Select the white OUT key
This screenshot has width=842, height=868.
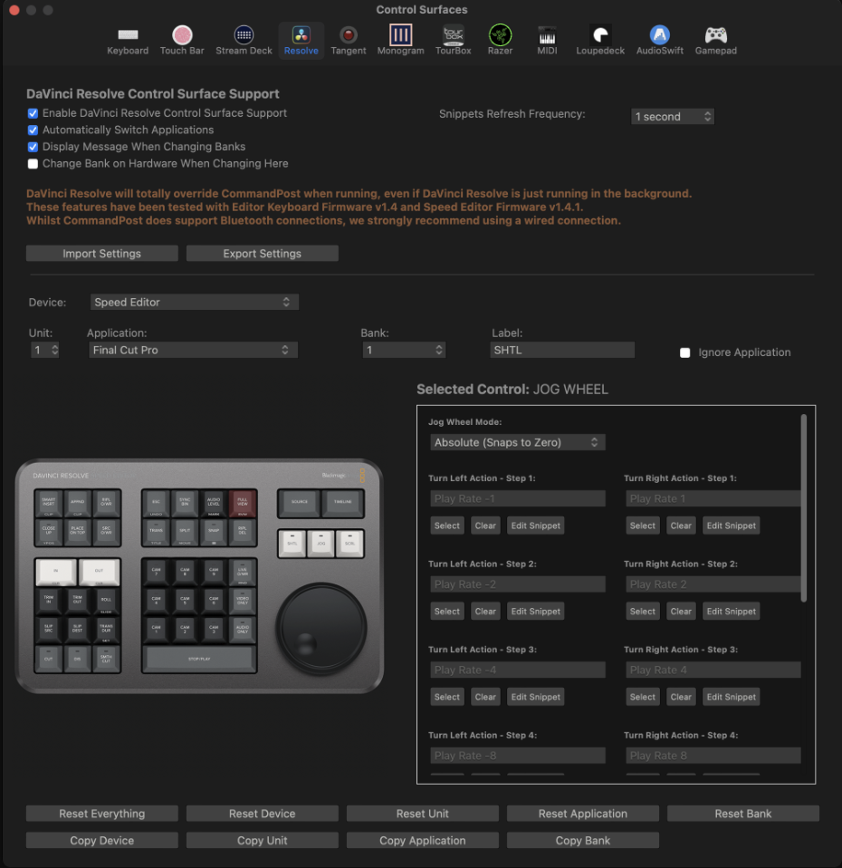[x=99, y=572]
